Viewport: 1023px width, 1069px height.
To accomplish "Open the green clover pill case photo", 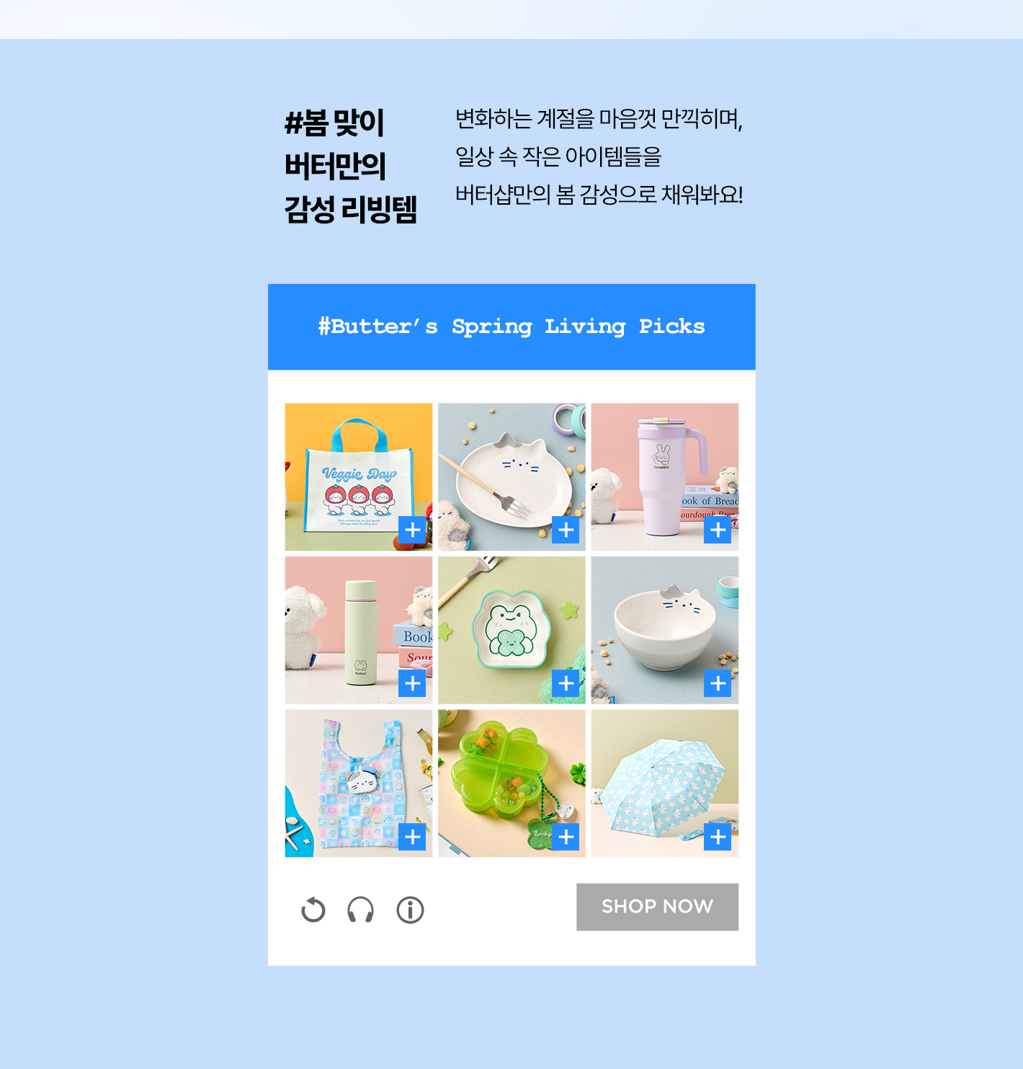I will (511, 784).
